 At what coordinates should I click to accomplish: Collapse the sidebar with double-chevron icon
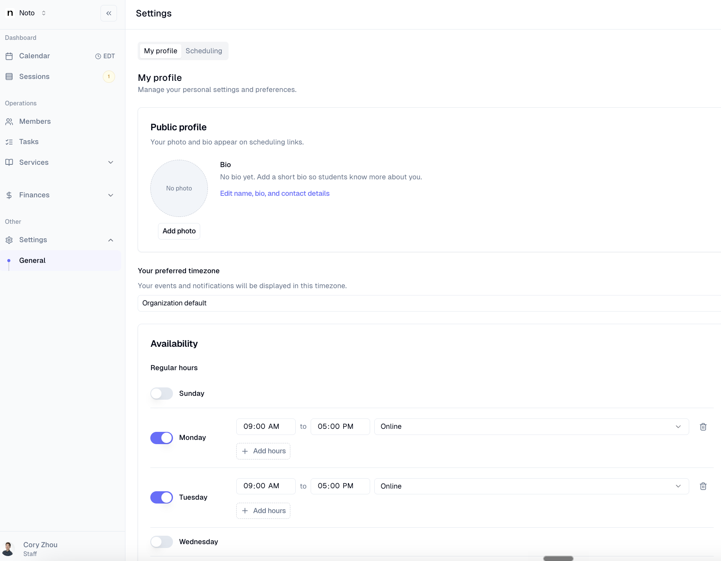(x=109, y=13)
